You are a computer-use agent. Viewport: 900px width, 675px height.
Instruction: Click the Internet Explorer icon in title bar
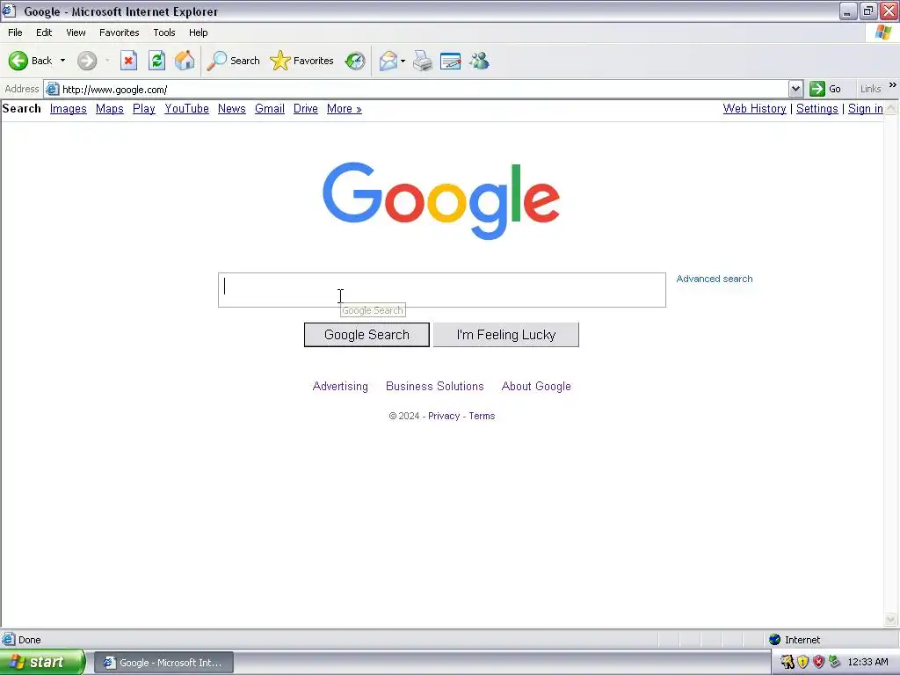tap(9, 11)
